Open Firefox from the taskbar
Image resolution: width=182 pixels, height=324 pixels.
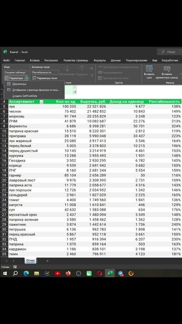[68, 273]
